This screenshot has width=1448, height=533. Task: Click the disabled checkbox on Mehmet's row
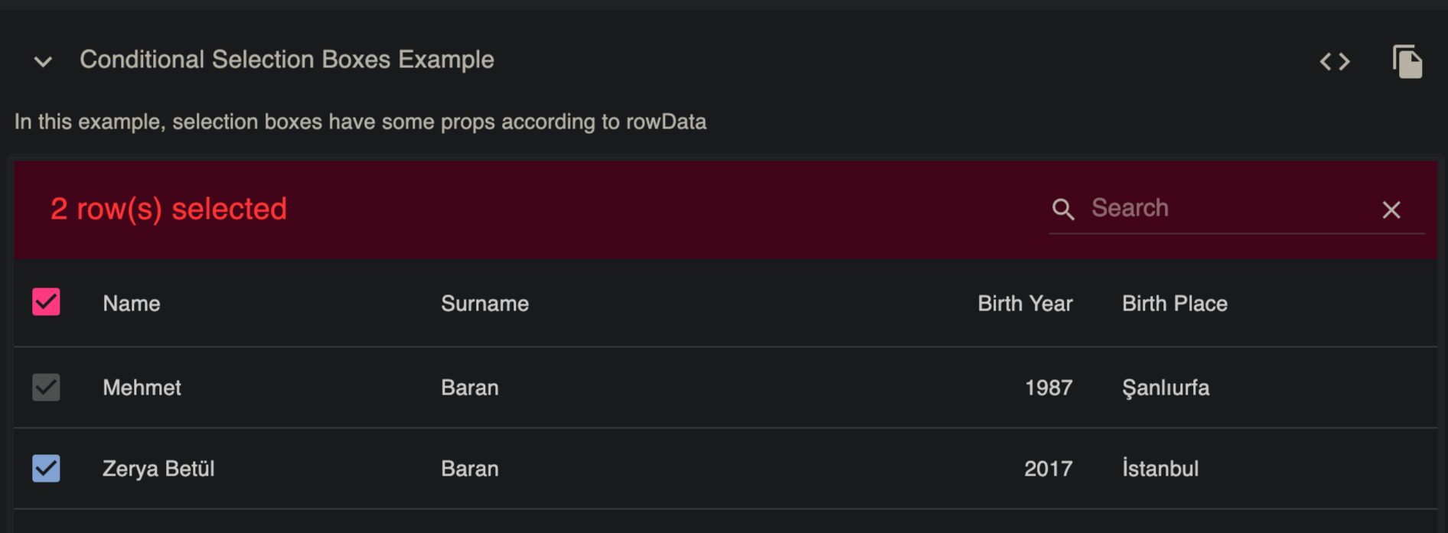pyautogui.click(x=46, y=388)
